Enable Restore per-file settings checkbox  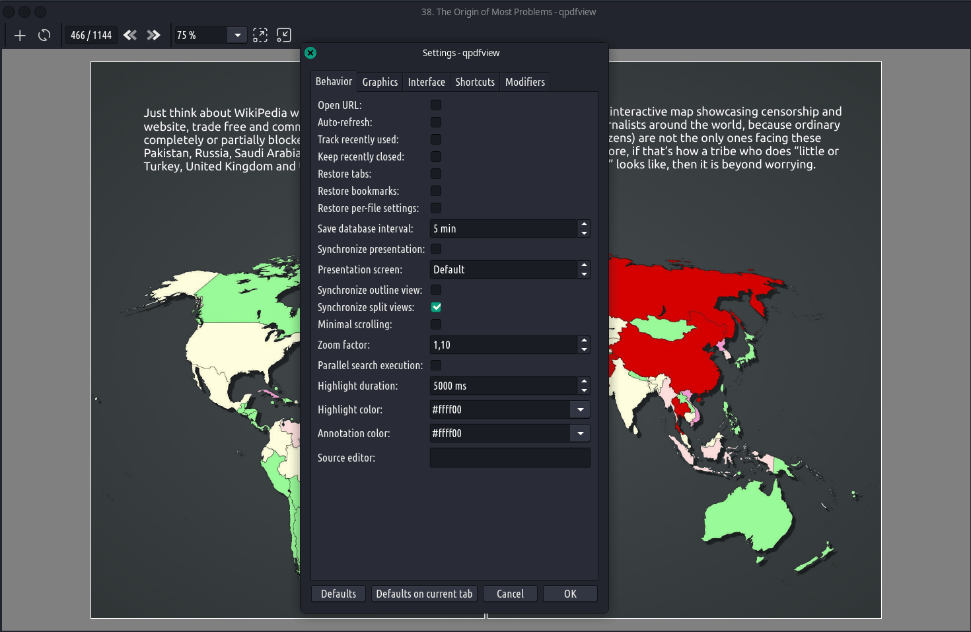pos(436,208)
